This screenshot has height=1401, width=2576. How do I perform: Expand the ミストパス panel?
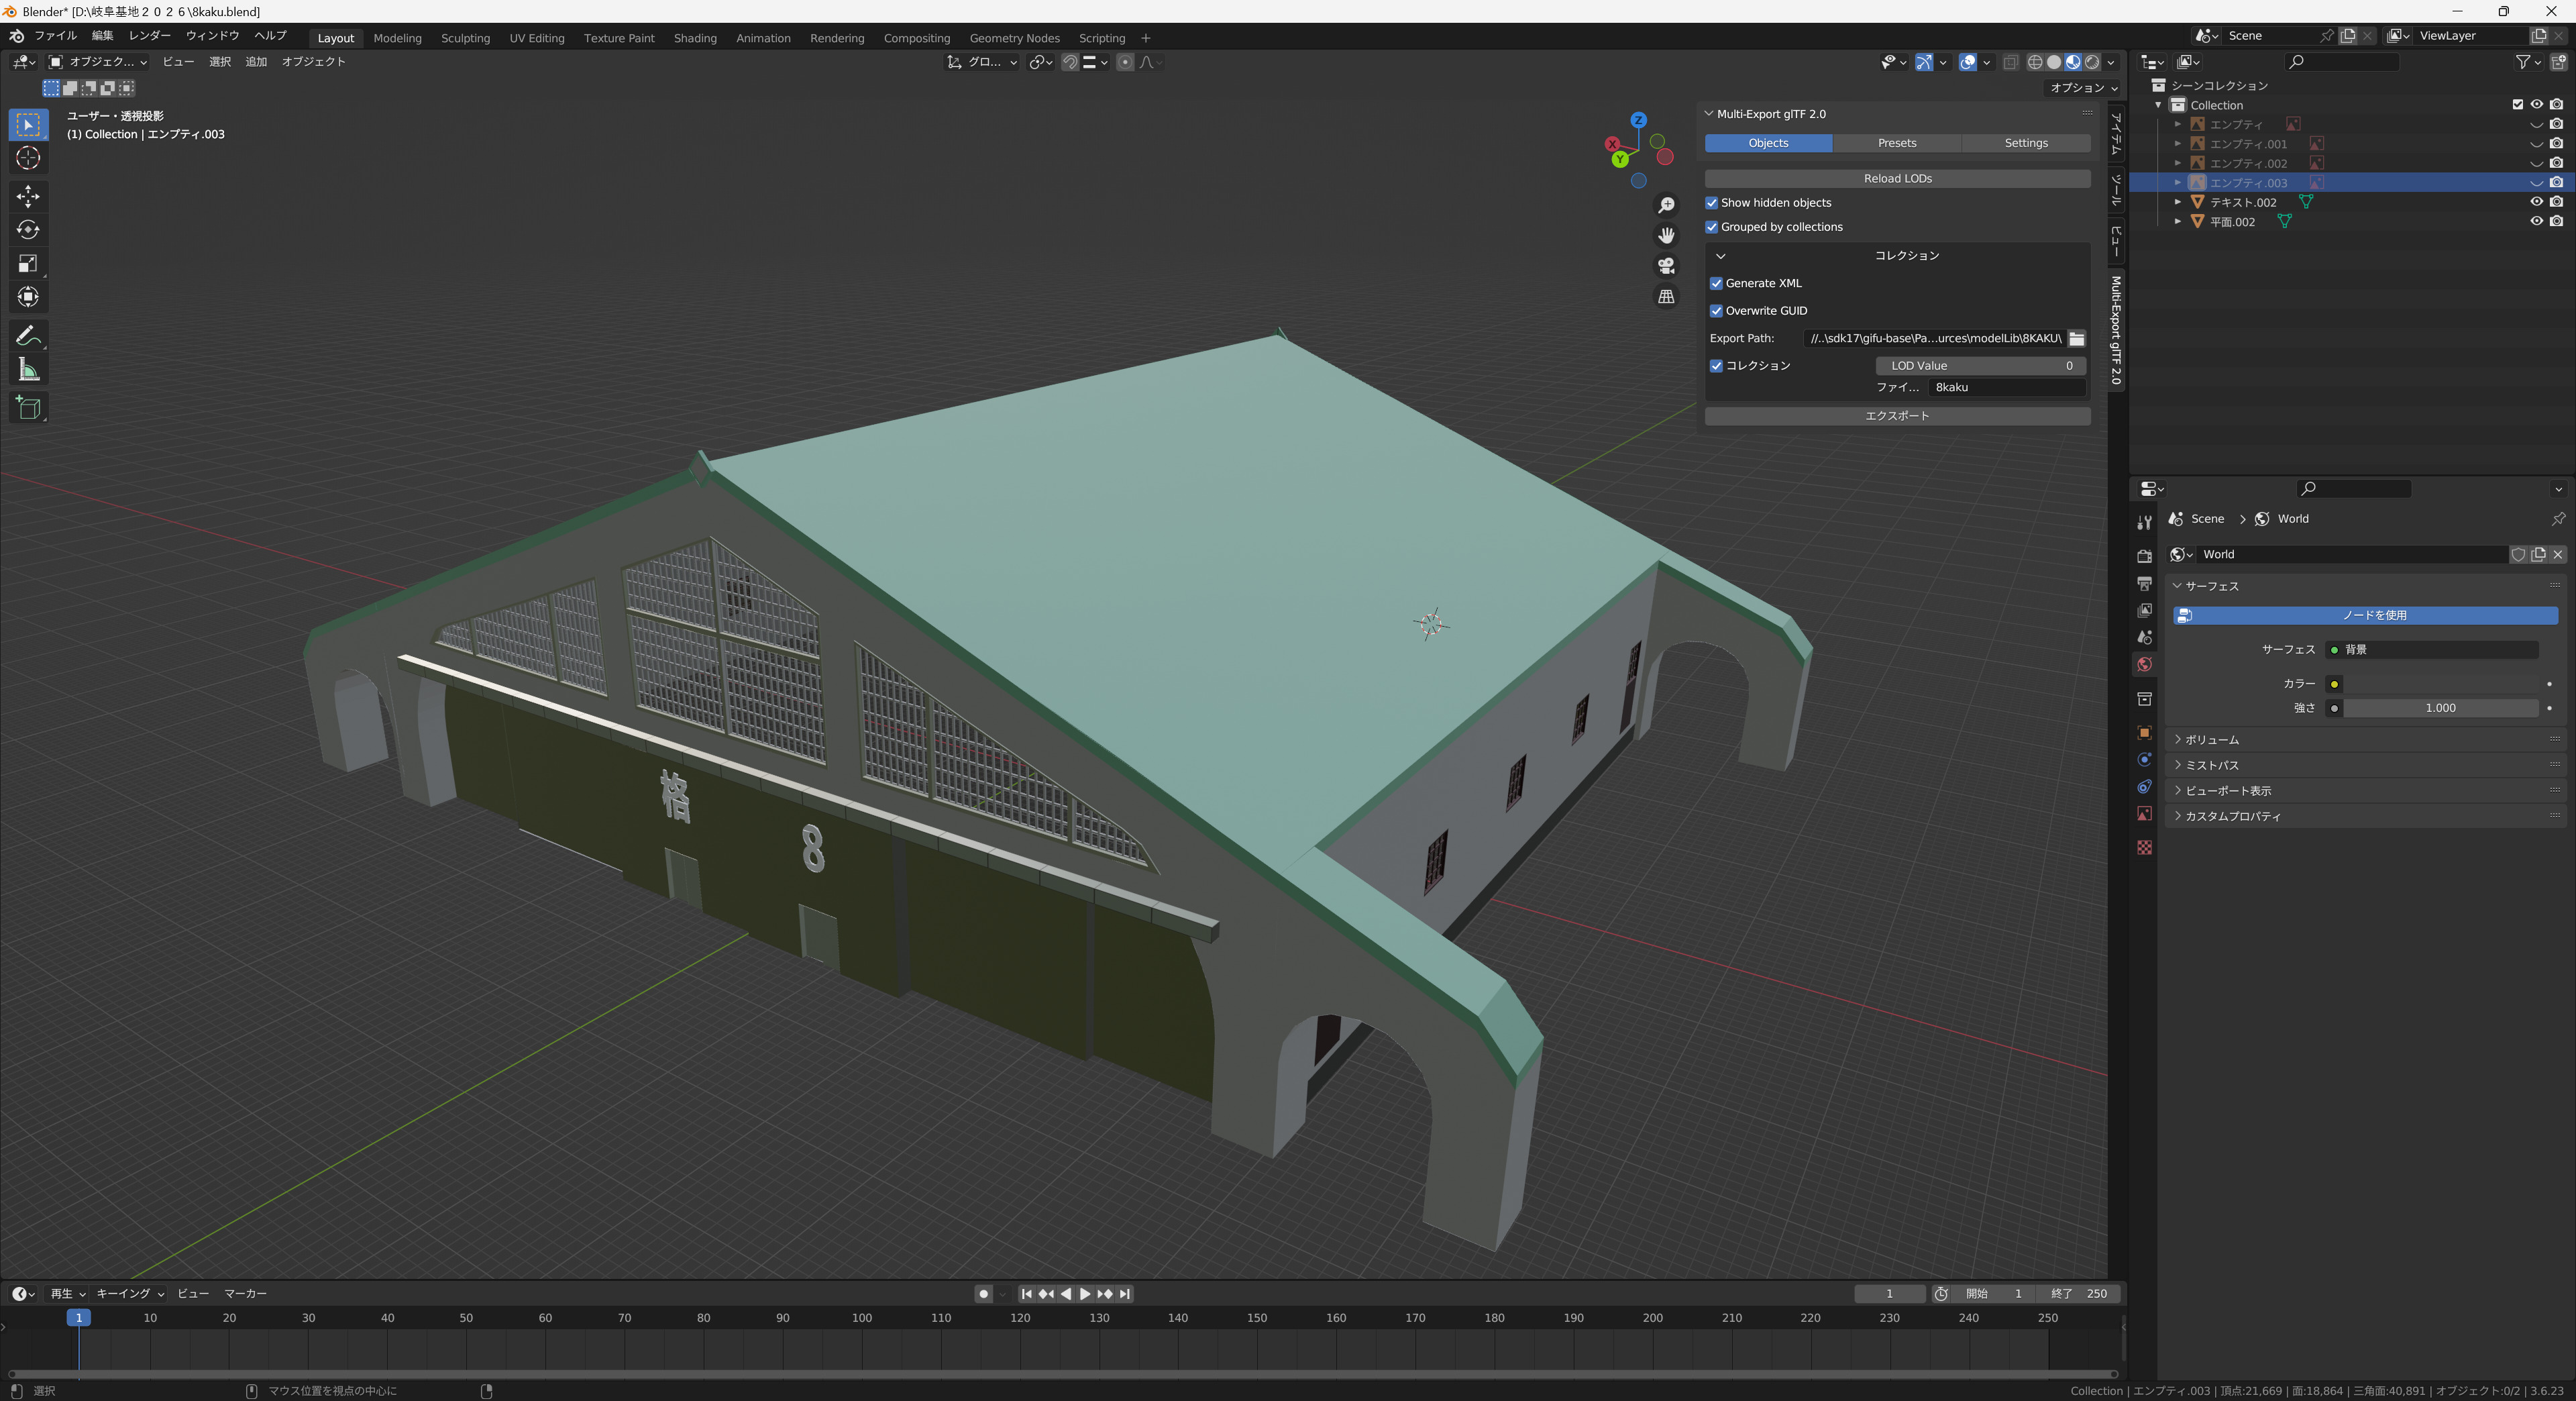coord(2365,765)
